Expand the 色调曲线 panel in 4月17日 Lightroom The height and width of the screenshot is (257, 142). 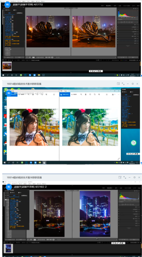(128, 27)
